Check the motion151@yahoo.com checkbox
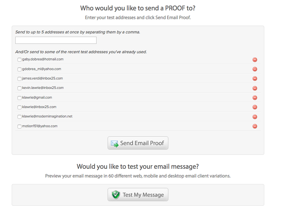 20,126
